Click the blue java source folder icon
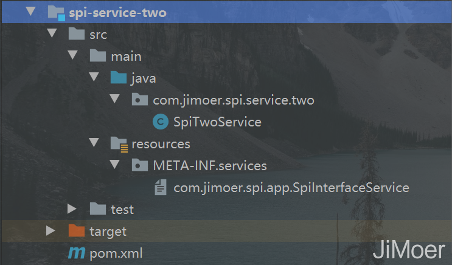The width and height of the screenshot is (452, 265). point(118,78)
